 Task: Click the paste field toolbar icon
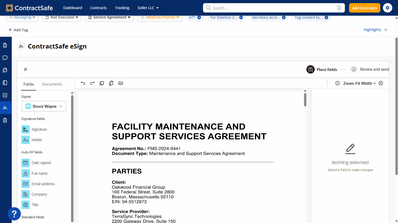tap(111, 83)
